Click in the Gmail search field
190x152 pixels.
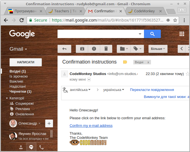click(98, 34)
